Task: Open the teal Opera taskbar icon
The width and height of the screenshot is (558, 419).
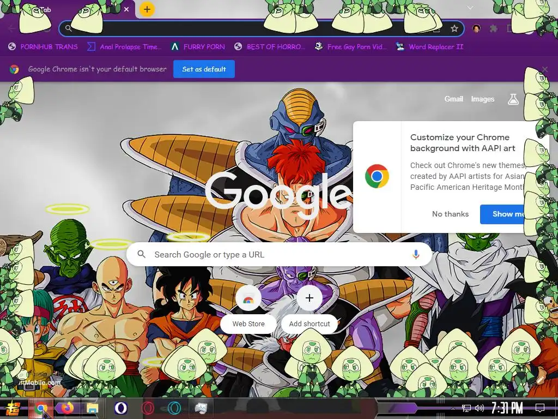Action: (x=174, y=408)
